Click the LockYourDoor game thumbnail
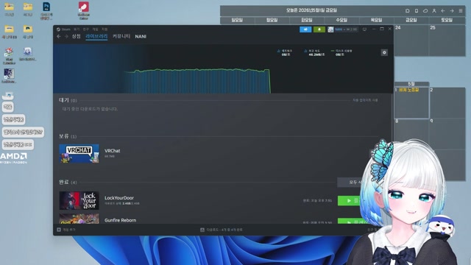This screenshot has height=265, width=471. pyautogui.click(x=79, y=200)
